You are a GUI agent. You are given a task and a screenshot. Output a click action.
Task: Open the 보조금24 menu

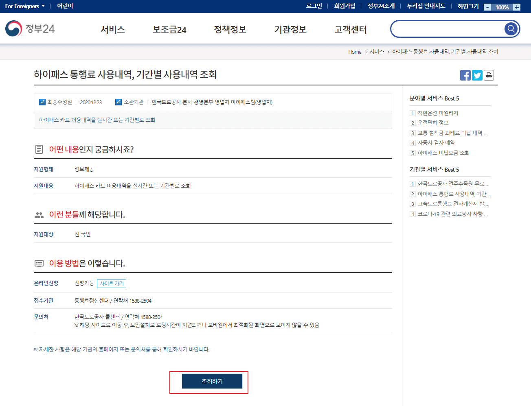coord(169,29)
